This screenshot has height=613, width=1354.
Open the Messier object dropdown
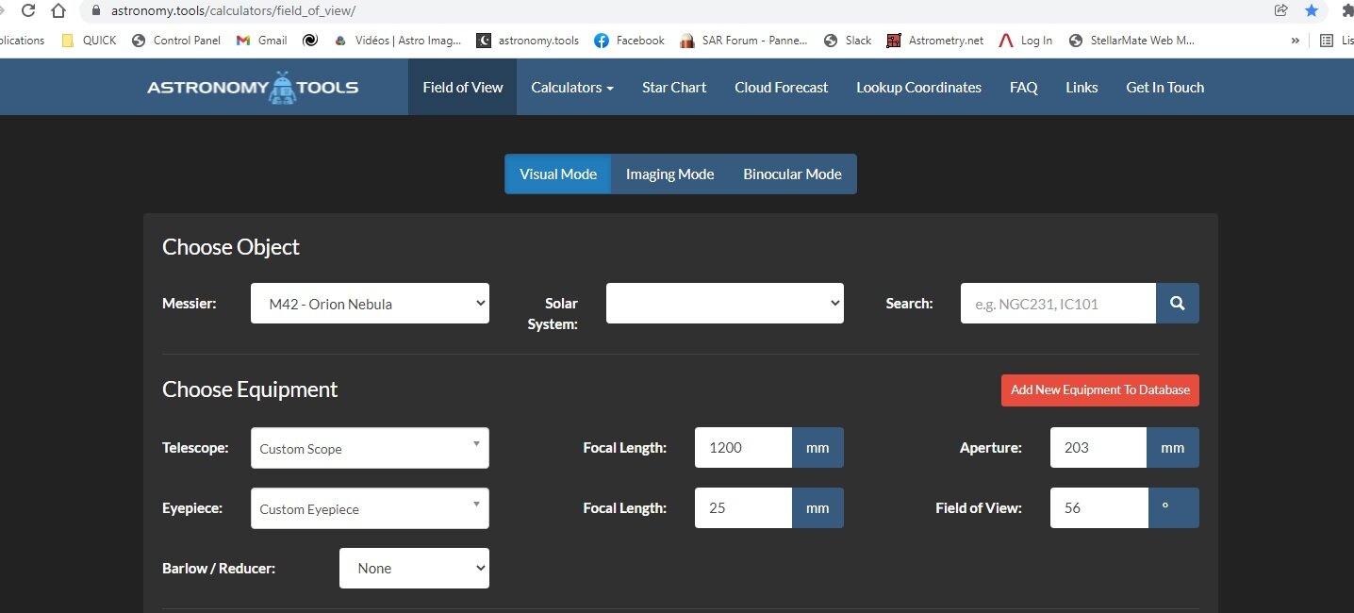click(370, 304)
